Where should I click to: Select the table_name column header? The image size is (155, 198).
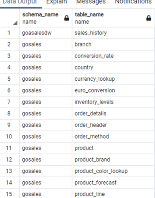(x=113, y=18)
